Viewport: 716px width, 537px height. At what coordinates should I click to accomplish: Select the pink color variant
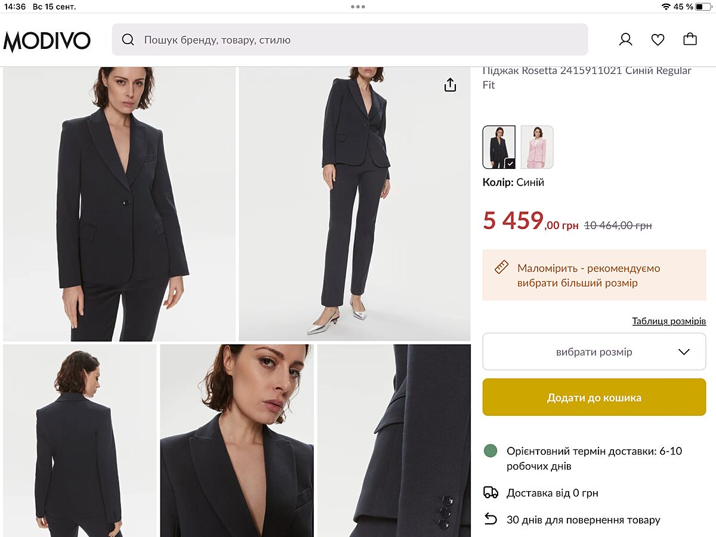click(537, 147)
